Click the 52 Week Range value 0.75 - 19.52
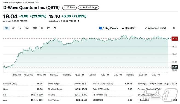 pos(81,89)
